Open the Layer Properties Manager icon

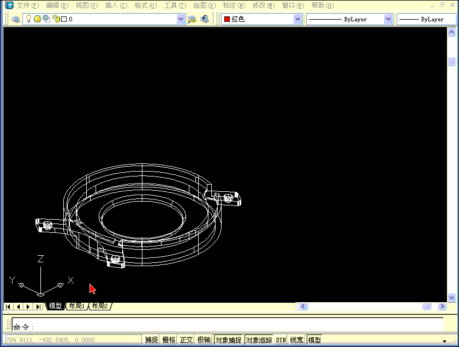[x=16, y=19]
